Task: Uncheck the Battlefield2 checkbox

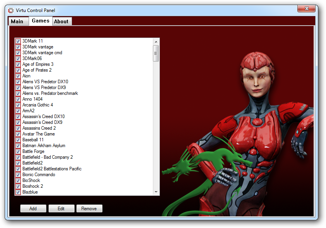Action: click(x=18, y=163)
